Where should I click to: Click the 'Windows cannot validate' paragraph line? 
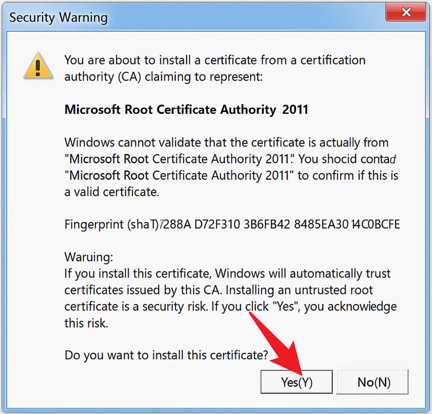tap(227, 142)
